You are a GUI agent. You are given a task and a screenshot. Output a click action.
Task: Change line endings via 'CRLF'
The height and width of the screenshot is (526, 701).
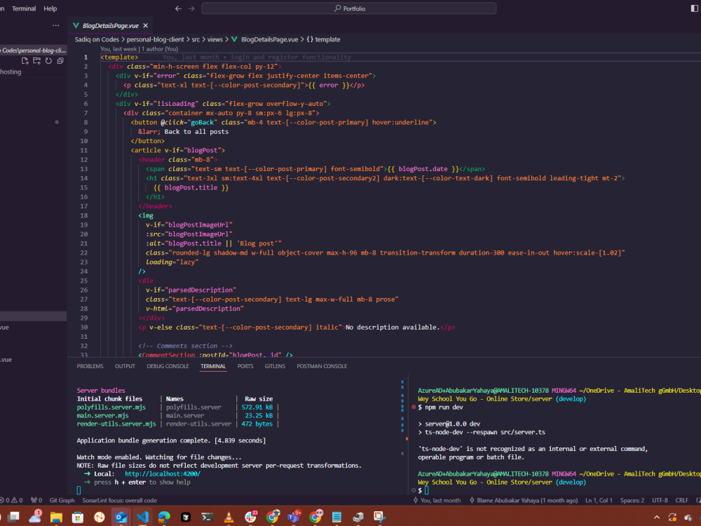tap(682, 501)
